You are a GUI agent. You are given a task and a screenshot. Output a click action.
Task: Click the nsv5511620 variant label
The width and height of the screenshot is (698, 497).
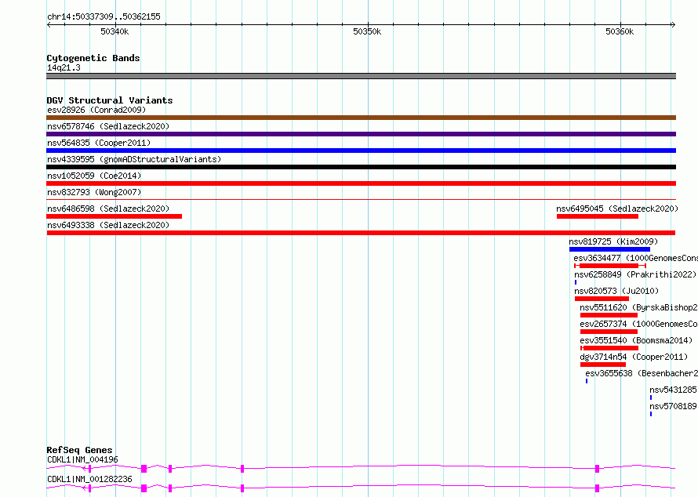[639, 307]
